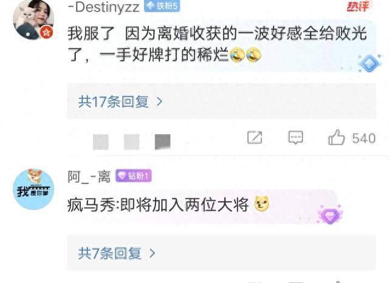Viewport: 389px width, 283px height.
Task: Click the red verification badge on avatar
Action: click(46, 32)
